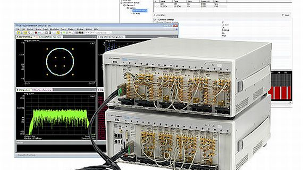Click the constellation circle display
303x170 pixels.
tap(60, 62)
